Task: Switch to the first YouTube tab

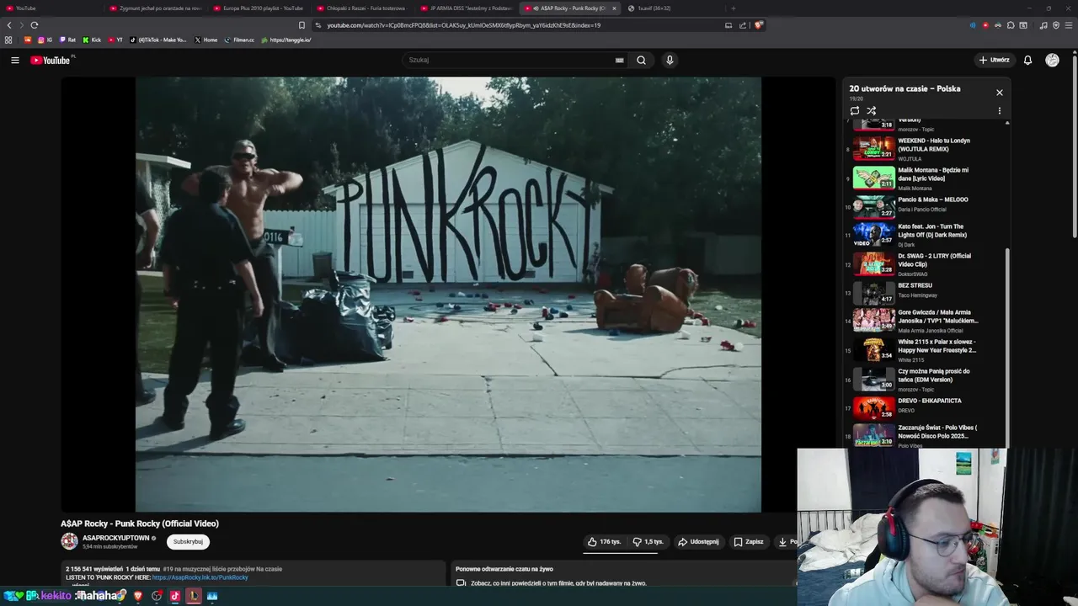Action: [52, 8]
